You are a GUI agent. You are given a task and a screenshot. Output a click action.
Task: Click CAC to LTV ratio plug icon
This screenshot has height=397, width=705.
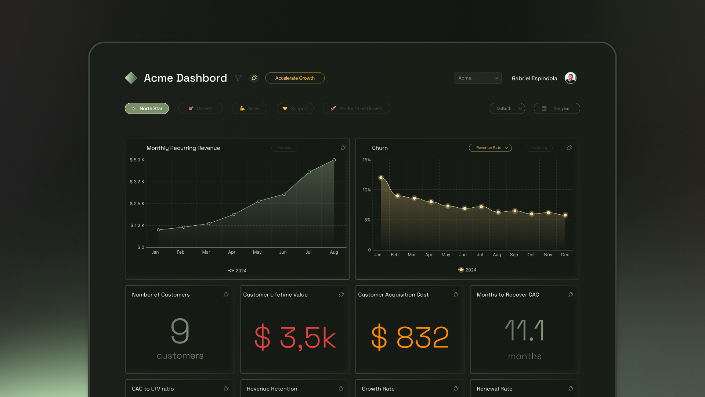pyautogui.click(x=226, y=389)
